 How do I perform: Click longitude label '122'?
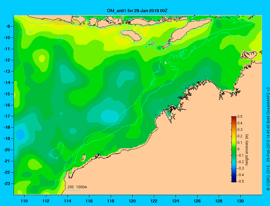tap(154, 201)
